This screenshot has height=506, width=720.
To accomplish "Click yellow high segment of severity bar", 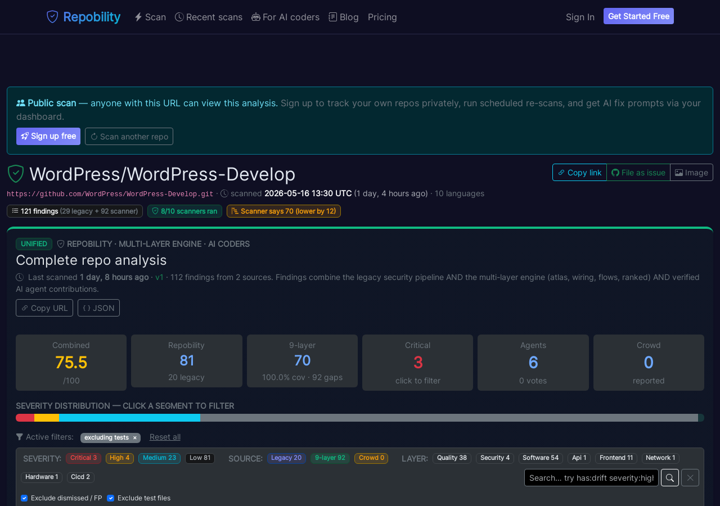I will coord(47,418).
